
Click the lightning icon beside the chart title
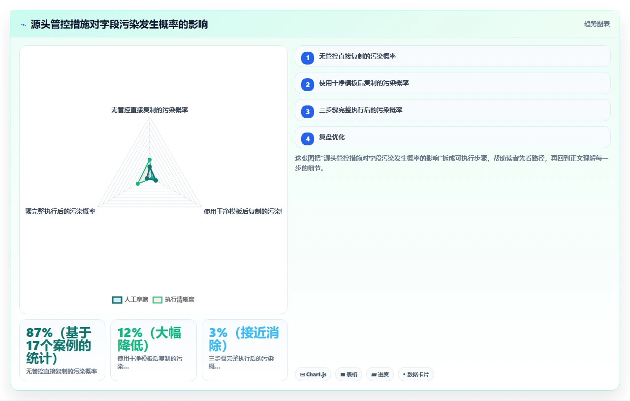coord(23,25)
